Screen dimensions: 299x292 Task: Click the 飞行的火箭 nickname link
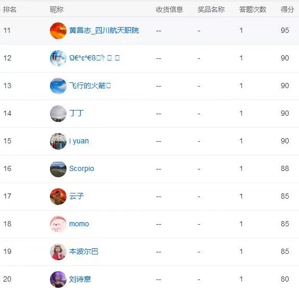[90, 86]
